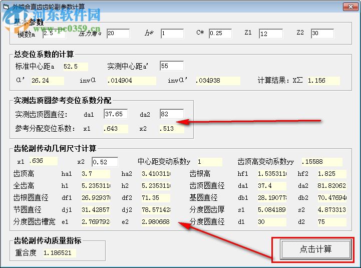Select d2 分度圆直径 value 75
The image size is (361, 268).
point(332,222)
